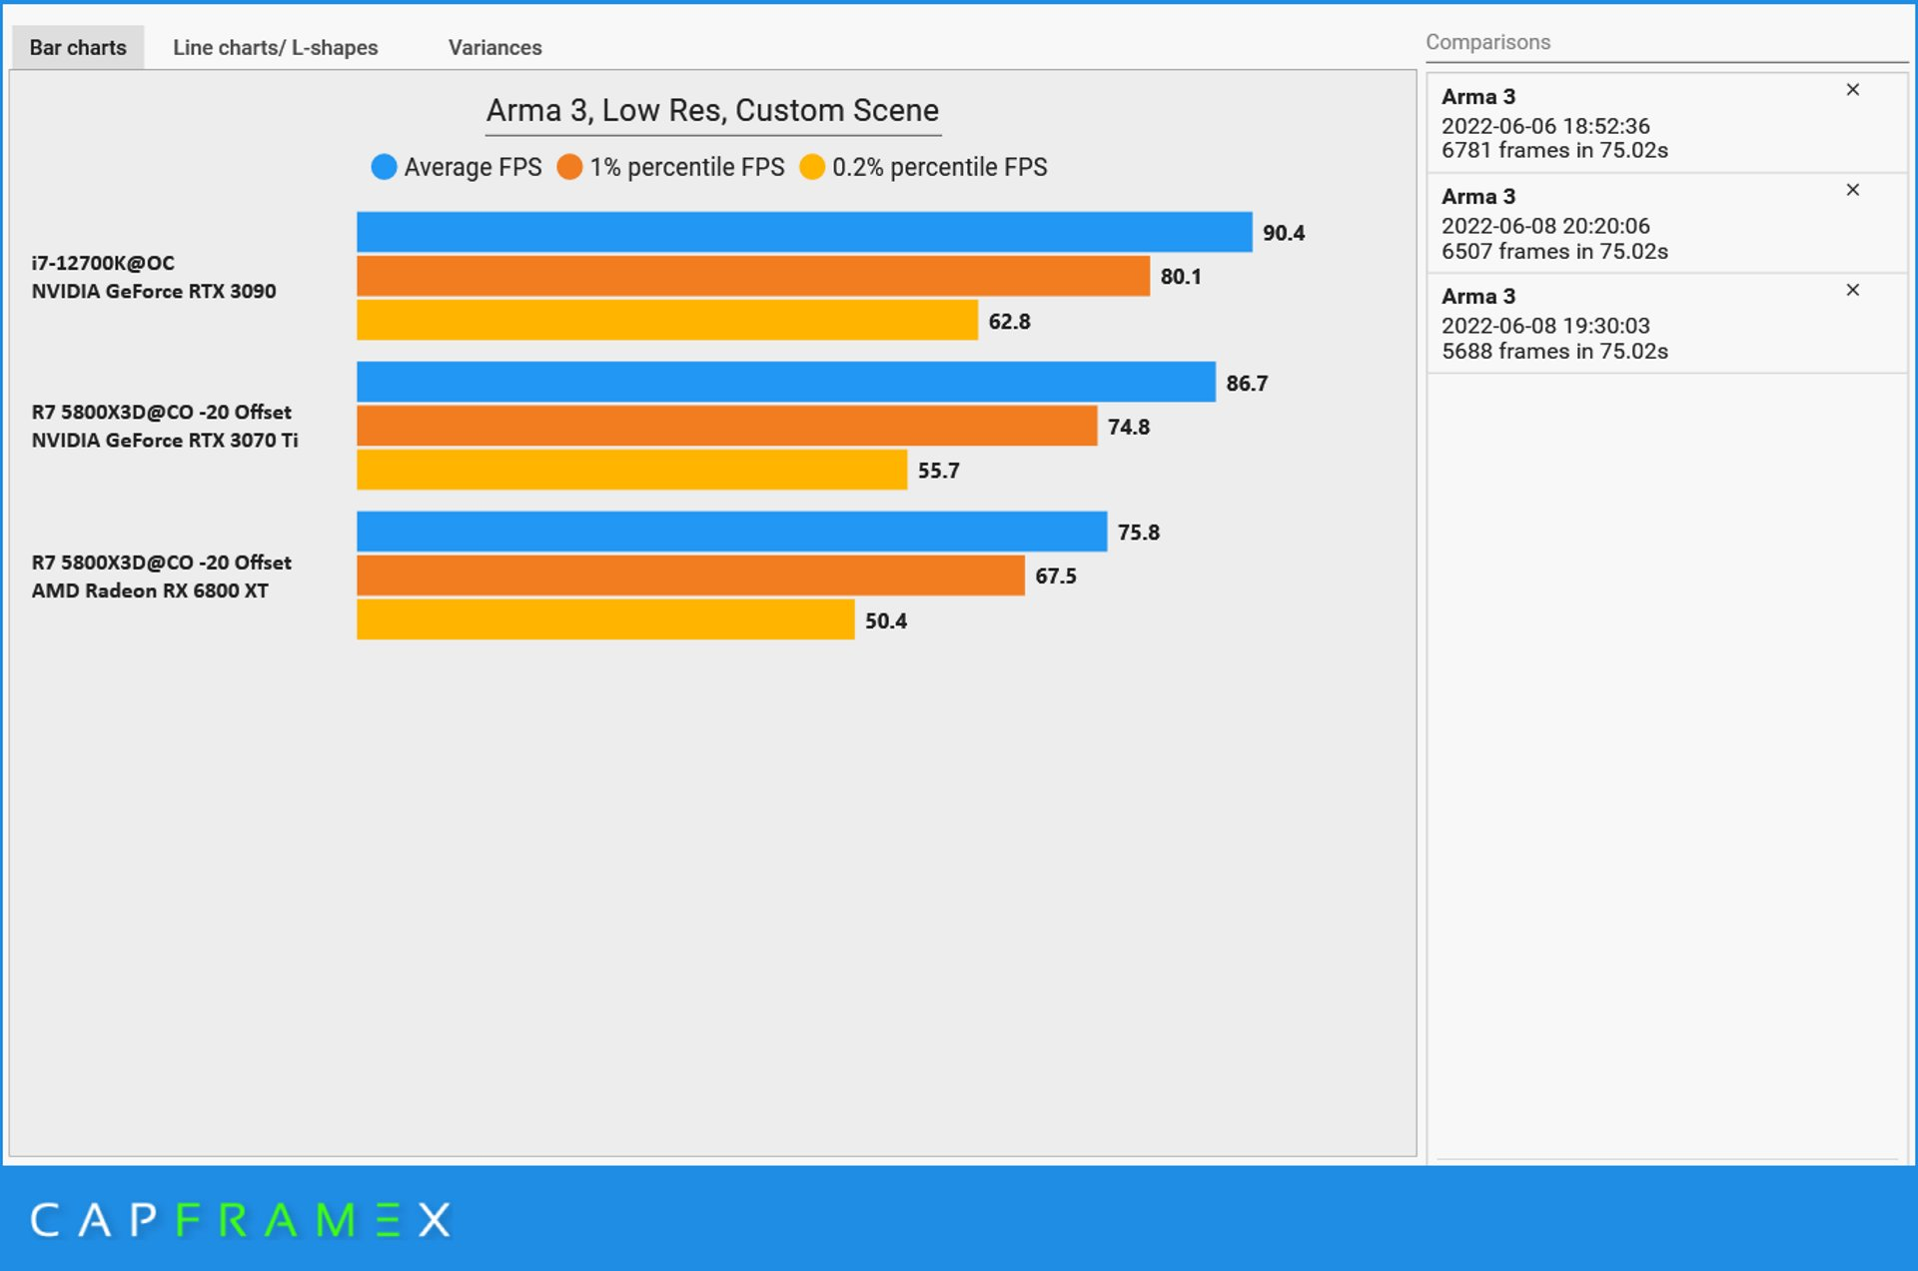Viewport: 1918px width, 1271px height.
Task: Click the CapFrameX logo
Action: click(240, 1220)
